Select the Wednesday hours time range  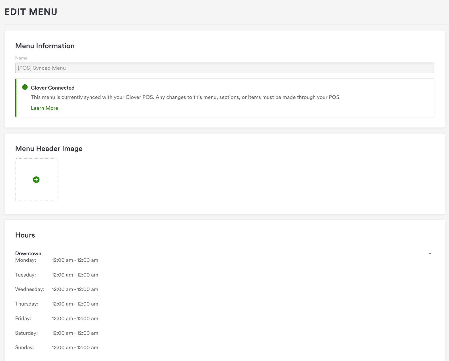(x=75, y=289)
